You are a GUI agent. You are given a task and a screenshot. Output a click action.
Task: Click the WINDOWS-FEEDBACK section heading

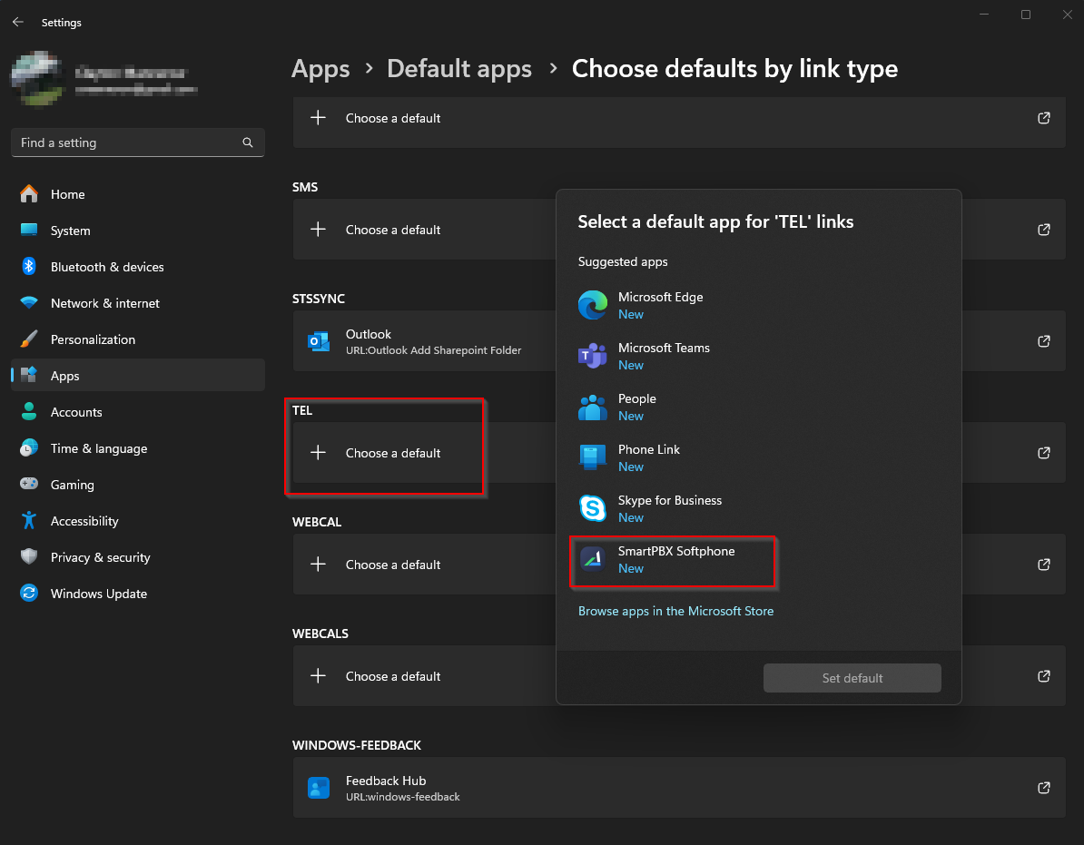click(x=357, y=745)
